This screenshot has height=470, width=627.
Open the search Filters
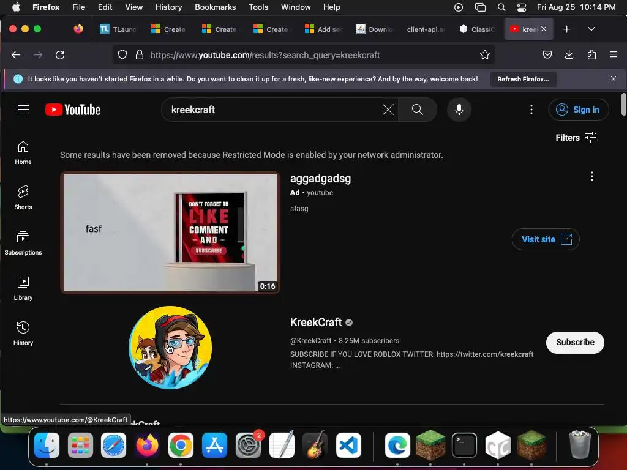576,138
